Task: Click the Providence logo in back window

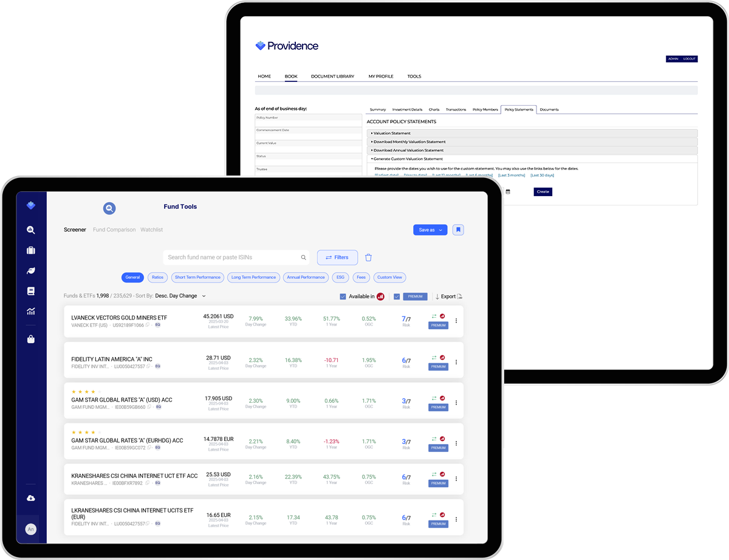Action: pyautogui.click(x=287, y=46)
